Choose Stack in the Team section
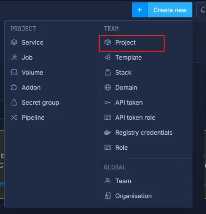206x214 pixels. point(123,72)
